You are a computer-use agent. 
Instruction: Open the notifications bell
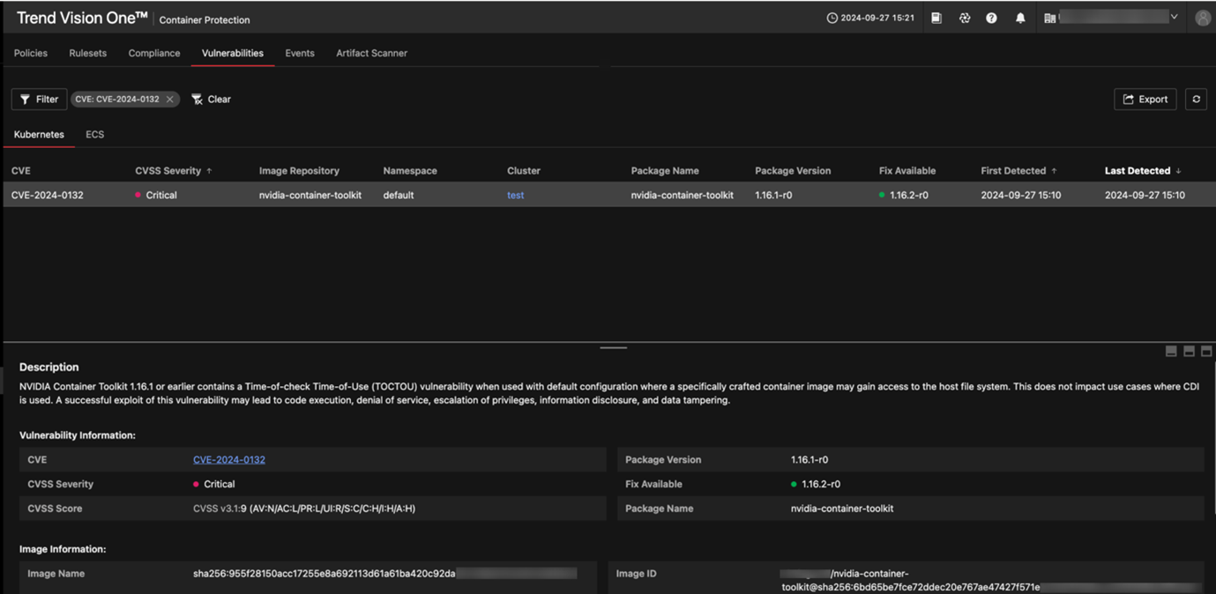click(1020, 19)
